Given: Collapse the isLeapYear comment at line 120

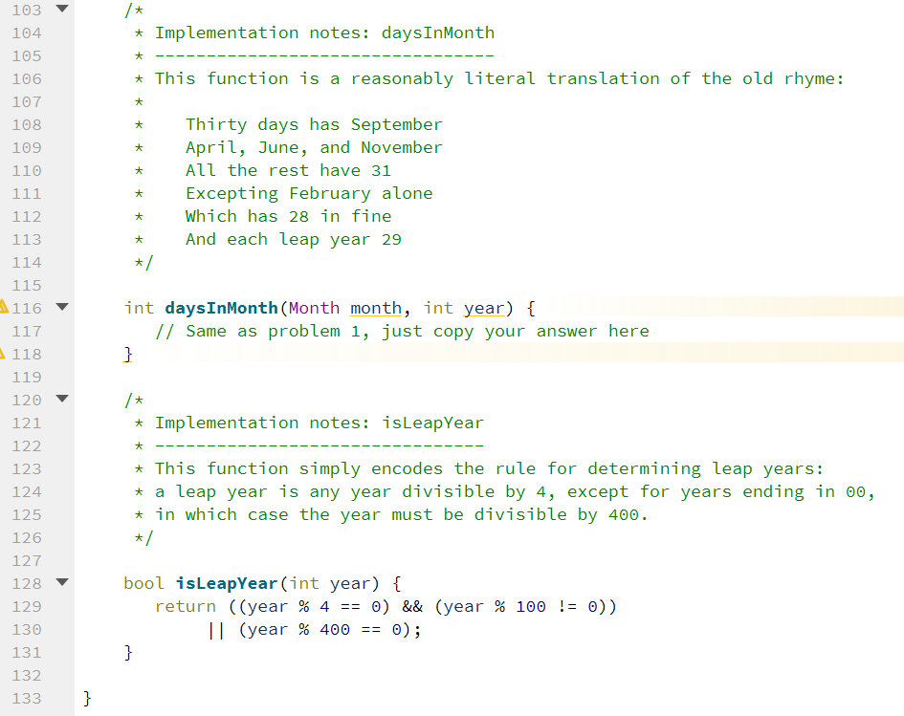Looking at the screenshot, I should pos(62,399).
